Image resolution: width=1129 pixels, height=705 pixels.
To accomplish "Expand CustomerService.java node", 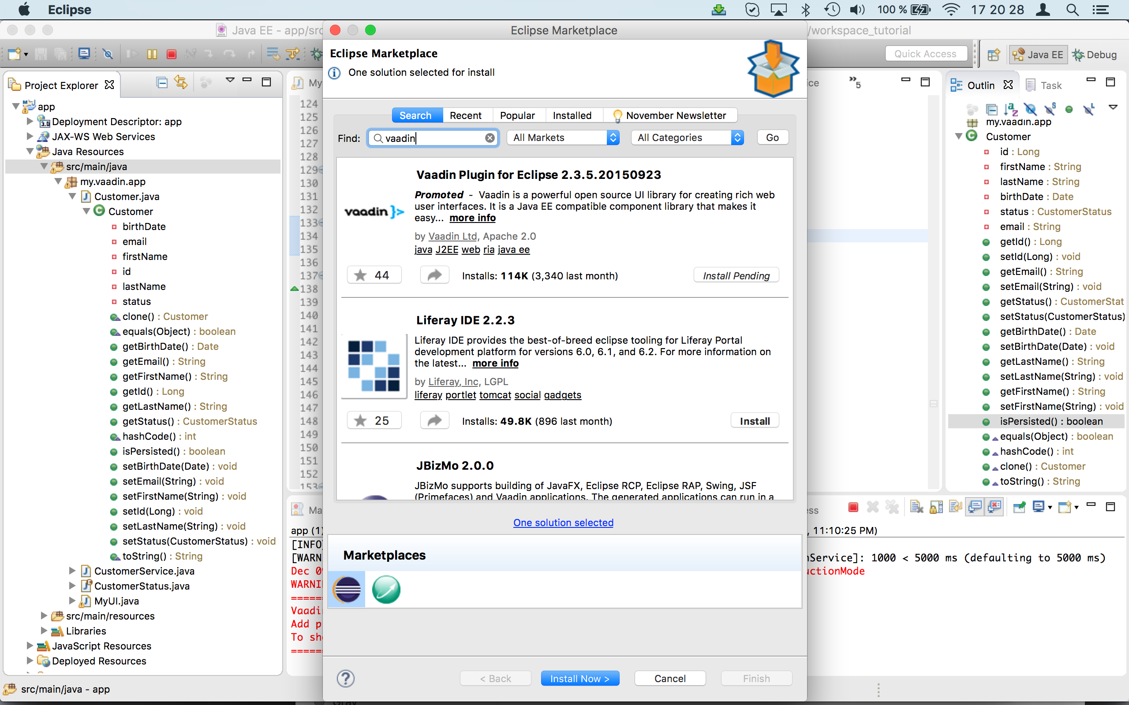I will pos(72,571).
